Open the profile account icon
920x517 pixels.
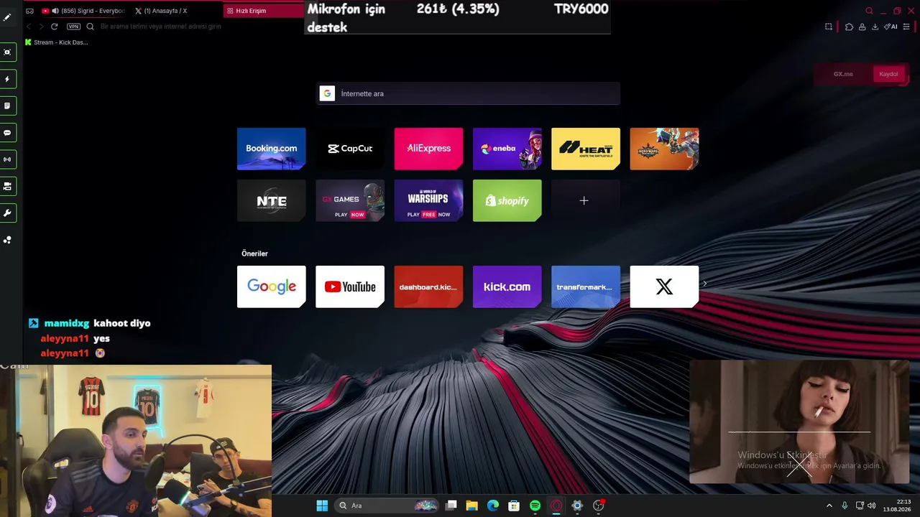point(861,27)
